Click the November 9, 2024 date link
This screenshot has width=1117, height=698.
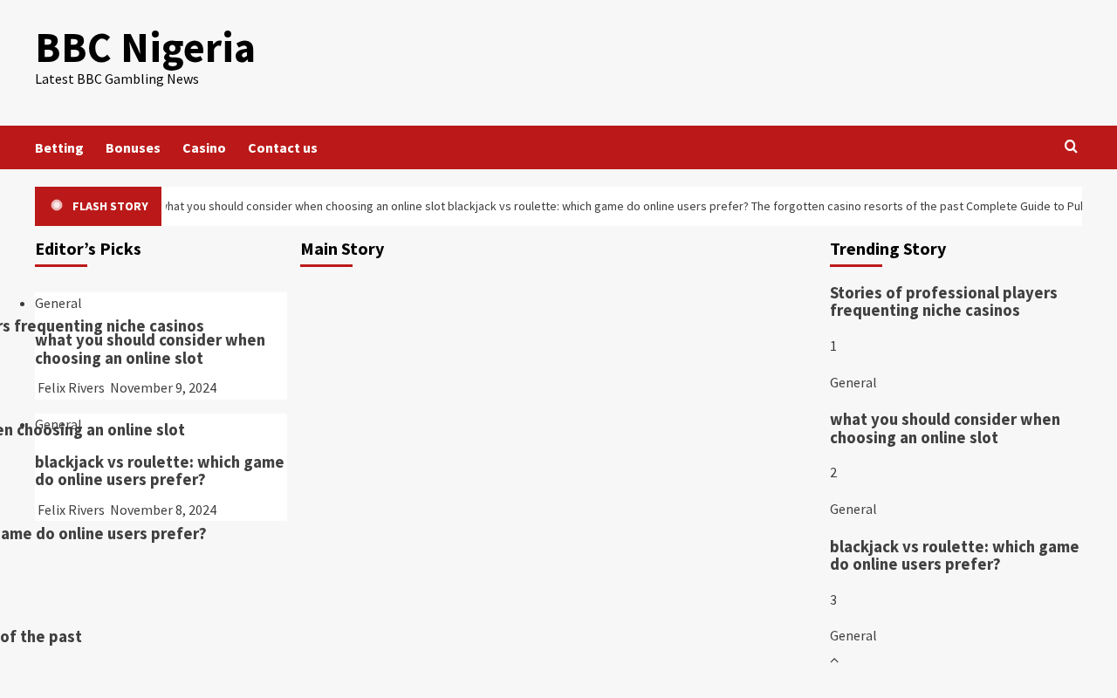[163, 387]
